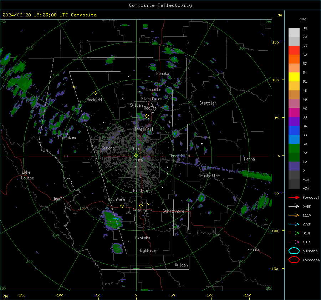Click the magenta swatch in the dBZ scale
The width and height of the screenshot is (321, 300).
(294, 112)
